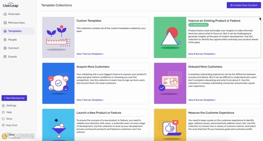This screenshot has width=263, height=141.
Task: Click Measure the Customer Experience title
Action: [x=211, y=113]
